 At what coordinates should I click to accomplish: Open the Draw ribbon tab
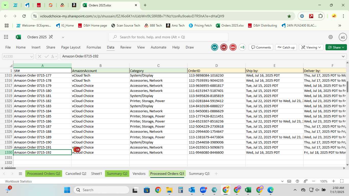pos(190,47)
